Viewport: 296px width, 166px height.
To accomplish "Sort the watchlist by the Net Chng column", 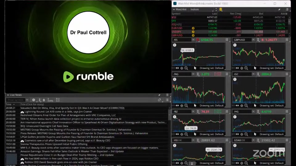I will 235,14.
